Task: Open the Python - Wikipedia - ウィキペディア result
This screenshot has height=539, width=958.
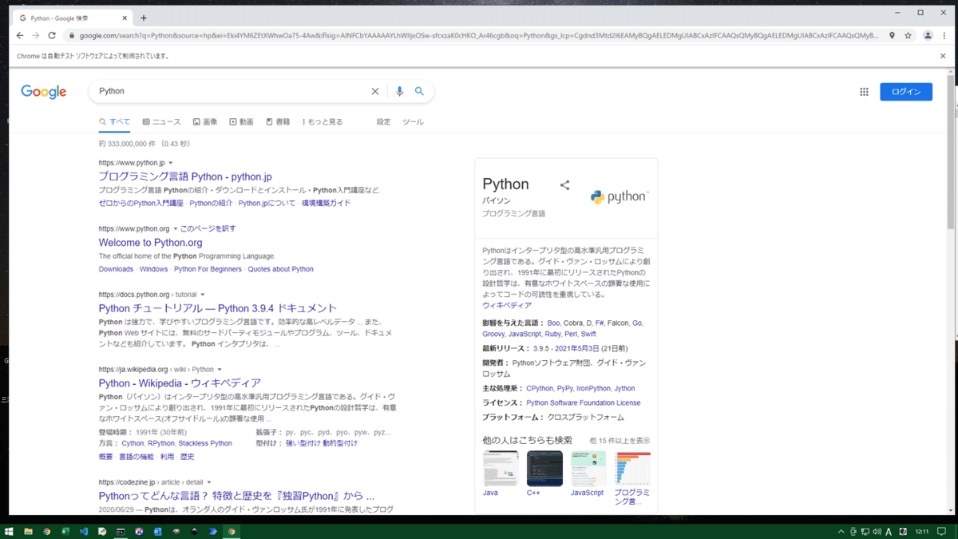Action: point(180,383)
